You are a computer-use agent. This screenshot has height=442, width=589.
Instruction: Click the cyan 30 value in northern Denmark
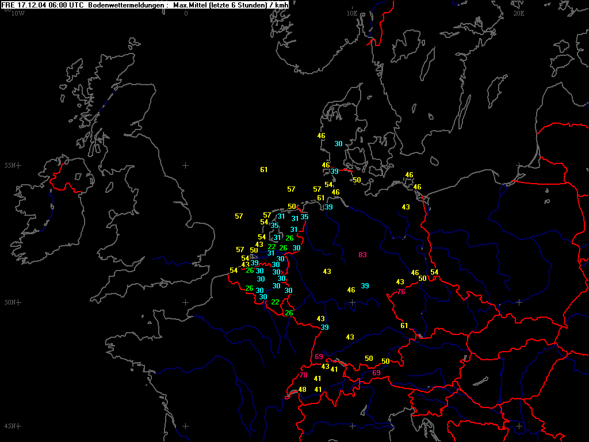pyautogui.click(x=338, y=144)
